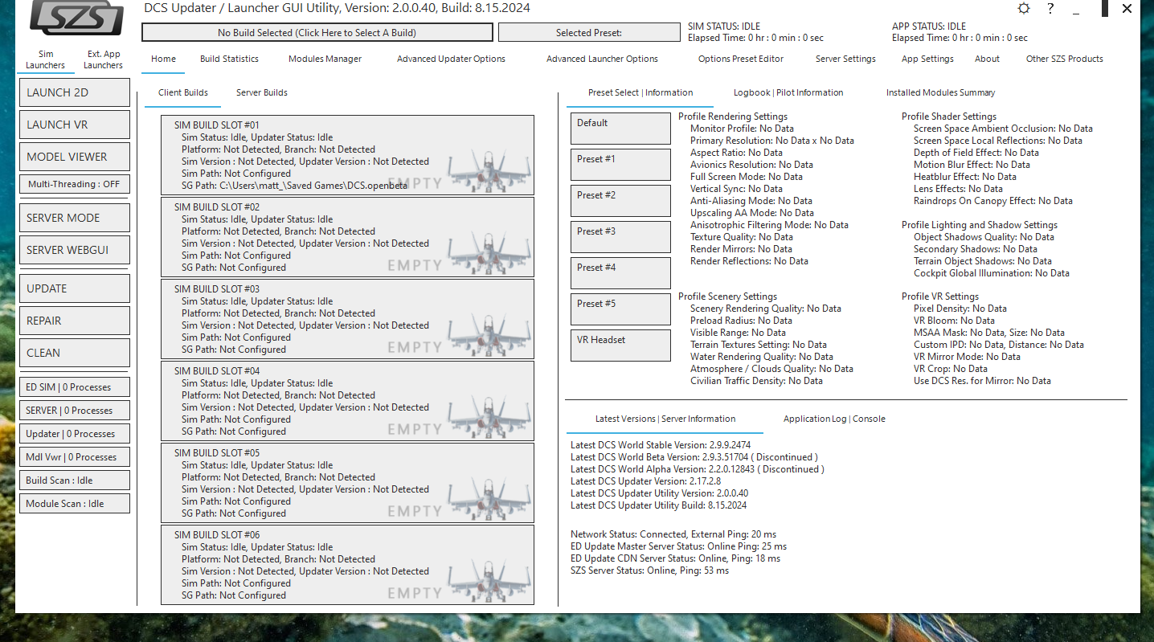1154x642 pixels.
Task: Click the CLEAN button
Action: (x=74, y=353)
